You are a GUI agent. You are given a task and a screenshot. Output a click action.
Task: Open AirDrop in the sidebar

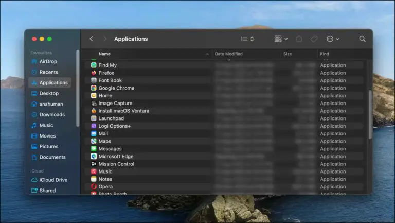coord(48,62)
